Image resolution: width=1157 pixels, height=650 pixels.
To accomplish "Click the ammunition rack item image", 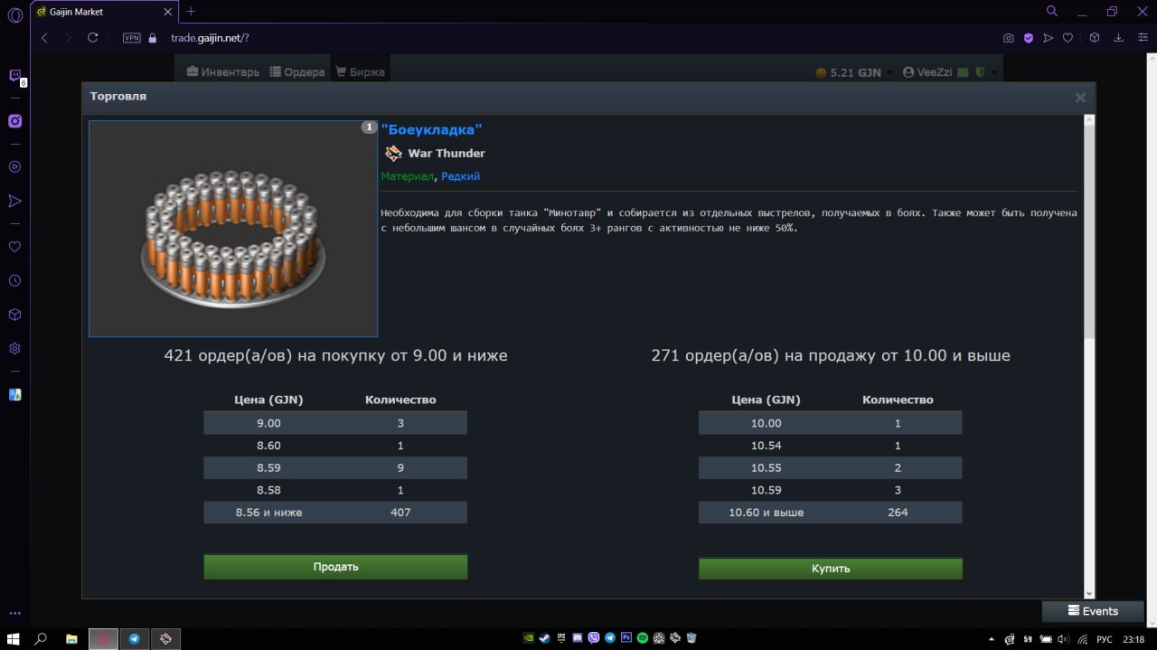I will click(233, 229).
